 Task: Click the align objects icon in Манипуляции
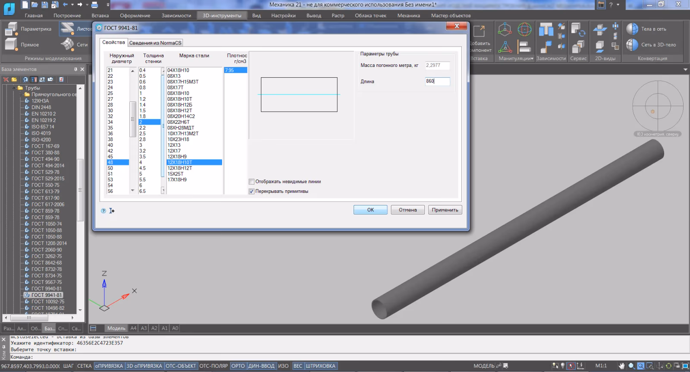[524, 46]
